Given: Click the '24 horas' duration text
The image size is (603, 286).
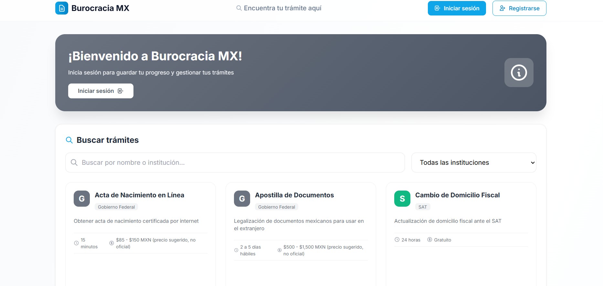Looking at the screenshot, I should pyautogui.click(x=411, y=240).
